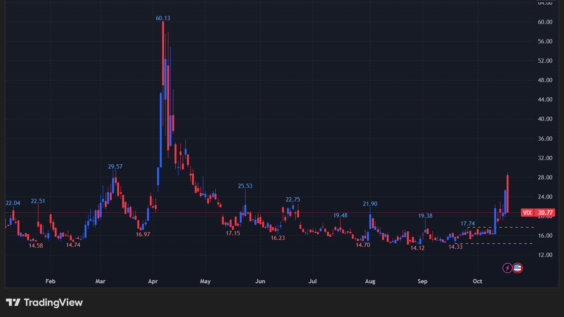
Task: Select the 14.33 low label
Action: pos(455,247)
